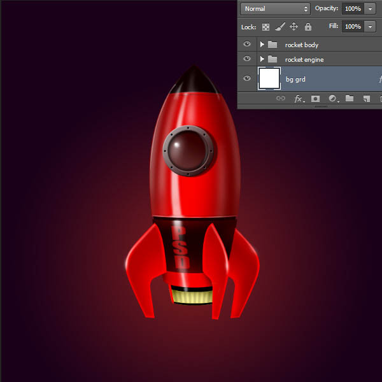382x382 pixels.
Task: Expand the rocket body group
Action: pos(262,45)
